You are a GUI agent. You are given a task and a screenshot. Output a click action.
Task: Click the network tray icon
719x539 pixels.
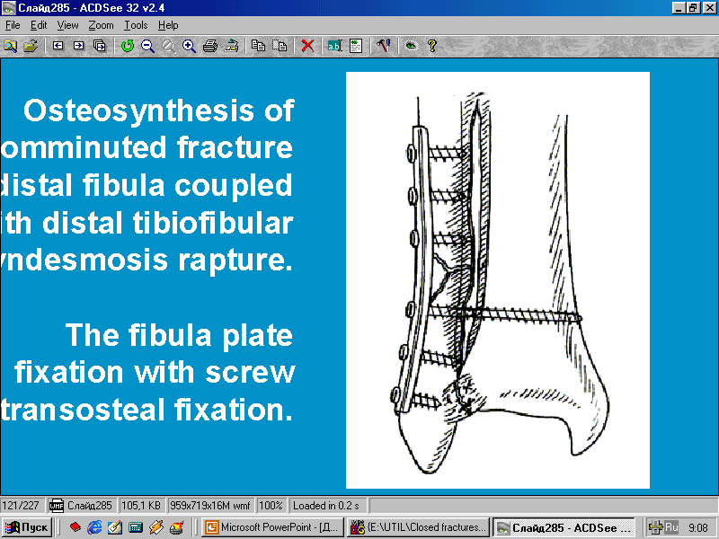point(656,527)
